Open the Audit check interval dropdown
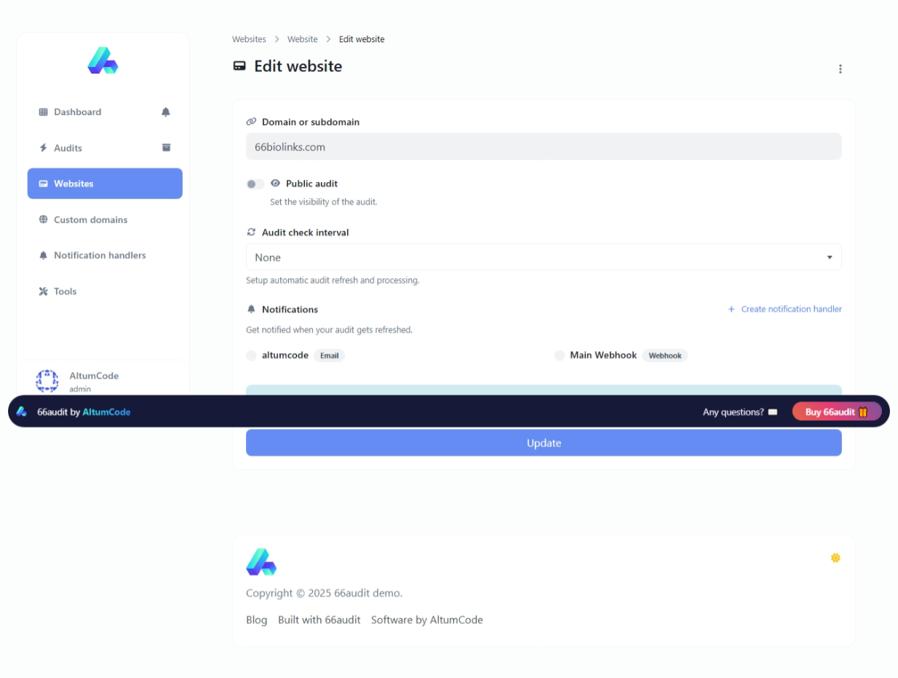Image resolution: width=898 pixels, height=678 pixels. (x=543, y=258)
